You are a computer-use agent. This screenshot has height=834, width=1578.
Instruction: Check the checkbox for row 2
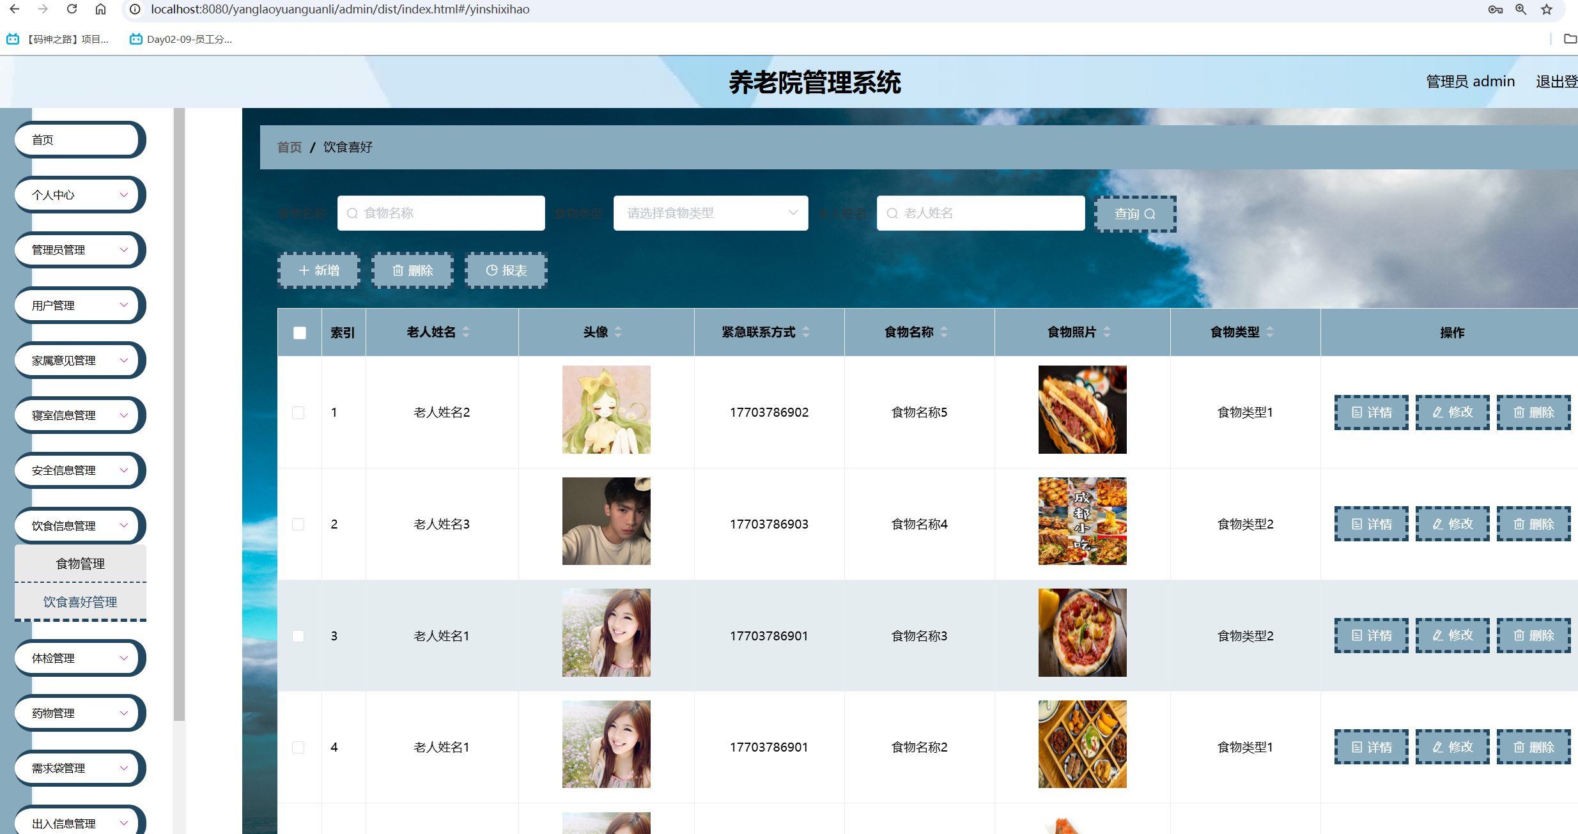298,523
